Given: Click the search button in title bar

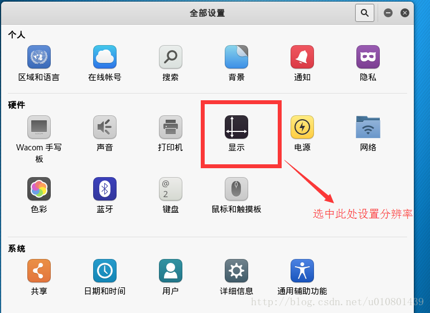Looking at the screenshot, I should [365, 13].
